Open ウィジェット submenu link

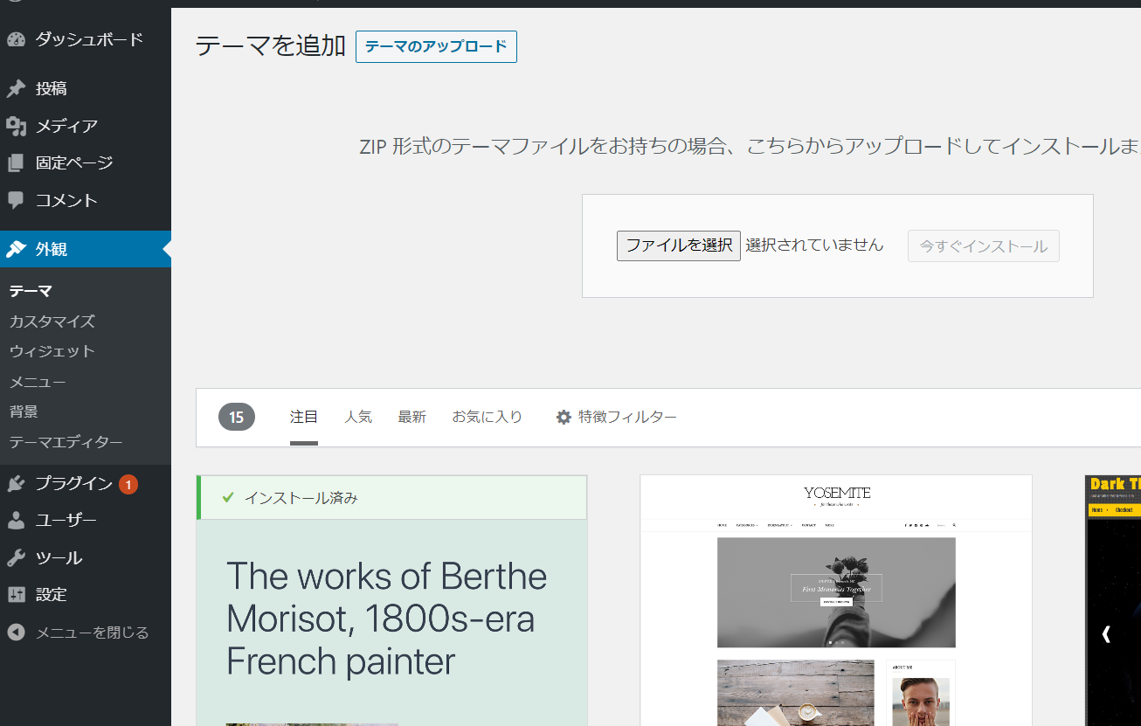coord(52,351)
